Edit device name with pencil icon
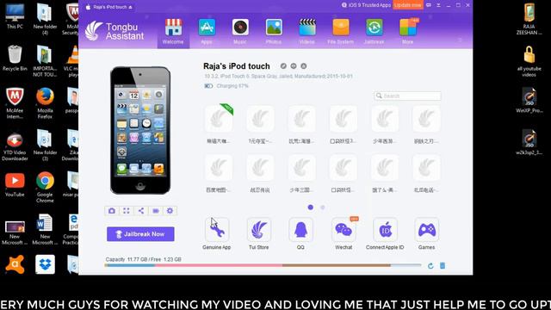Screen dimensions: 551x310 pos(283,66)
